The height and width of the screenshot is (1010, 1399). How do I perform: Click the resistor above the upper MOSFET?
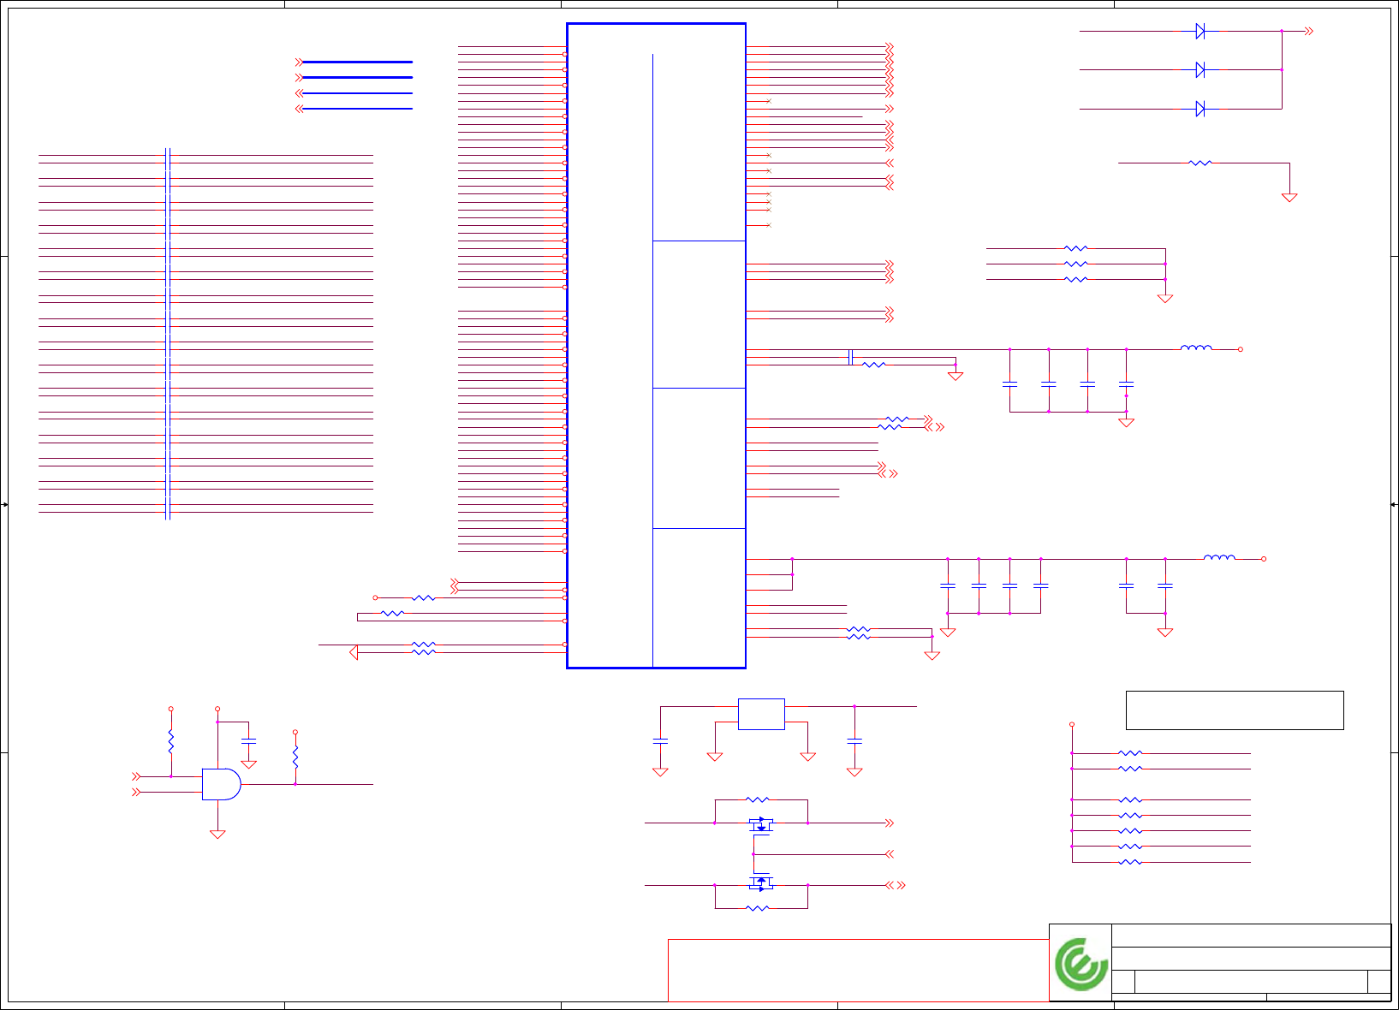(758, 799)
